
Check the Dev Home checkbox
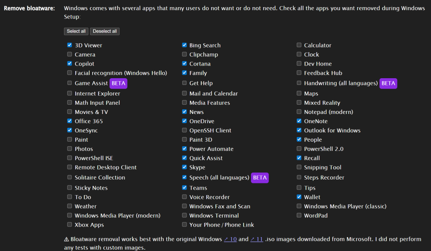coord(299,63)
